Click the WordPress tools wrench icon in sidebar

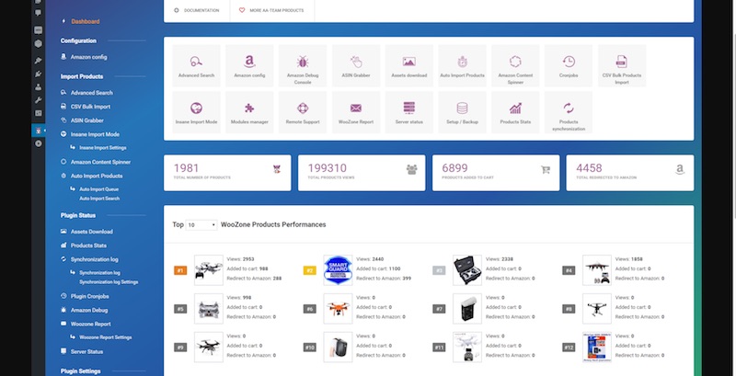click(x=39, y=100)
